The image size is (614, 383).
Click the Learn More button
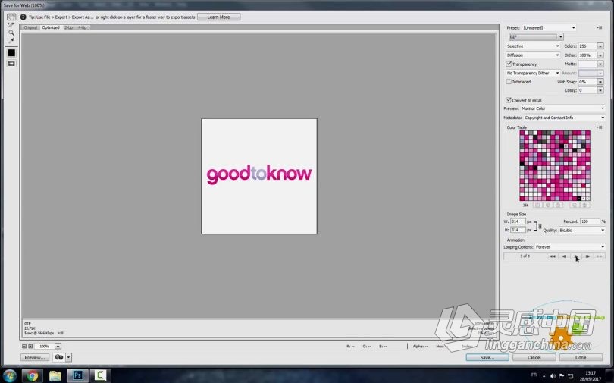[218, 17]
